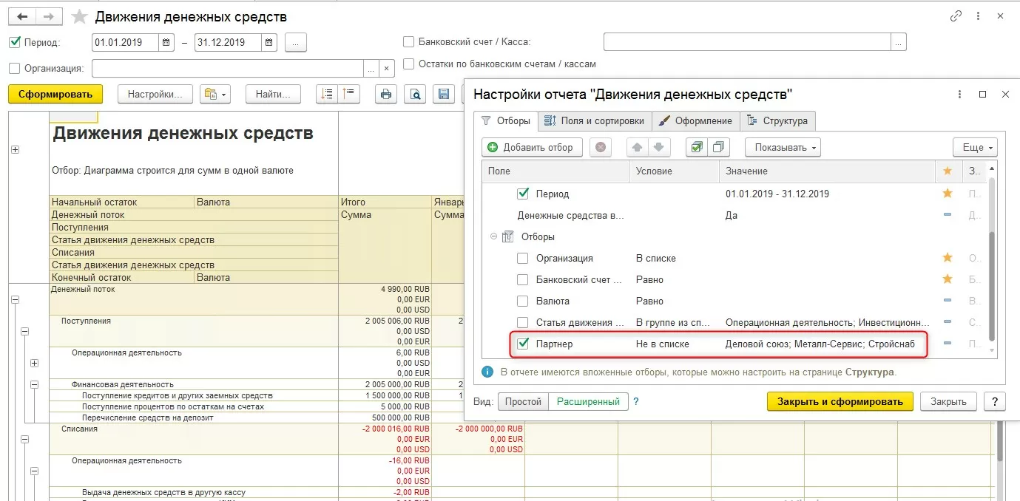Image resolution: width=1020 pixels, height=501 pixels.
Task: Uncheck the Партнер filter checkbox
Action: 523,344
